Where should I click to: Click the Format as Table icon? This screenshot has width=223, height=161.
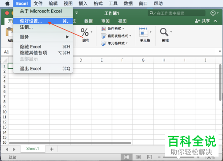pyautogui.click(x=103, y=36)
